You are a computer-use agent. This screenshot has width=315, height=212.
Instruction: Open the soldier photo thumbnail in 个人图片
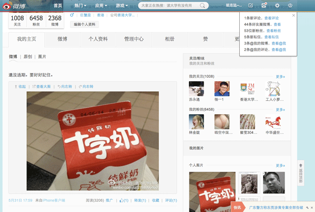point(249,183)
